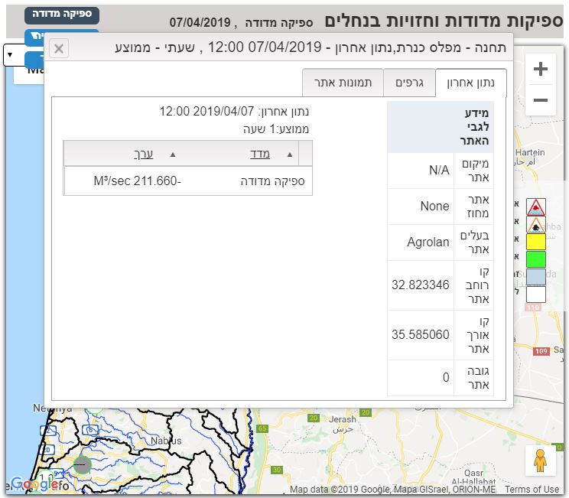Click the latitude value 32.823346
Image resolution: width=569 pixels, height=498 pixels.
[x=420, y=285]
